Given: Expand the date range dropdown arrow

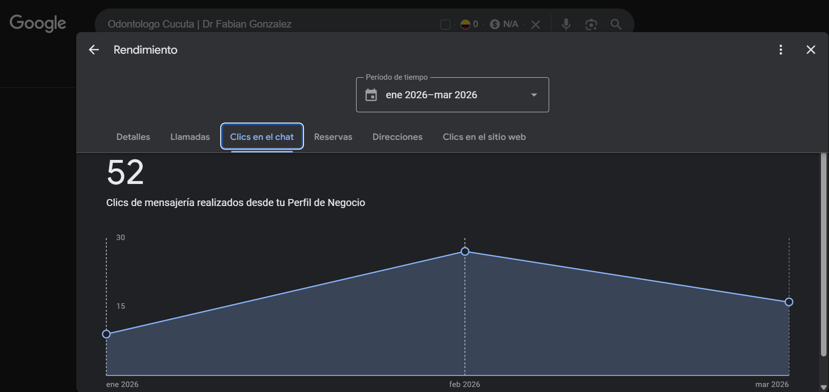Looking at the screenshot, I should pos(534,95).
